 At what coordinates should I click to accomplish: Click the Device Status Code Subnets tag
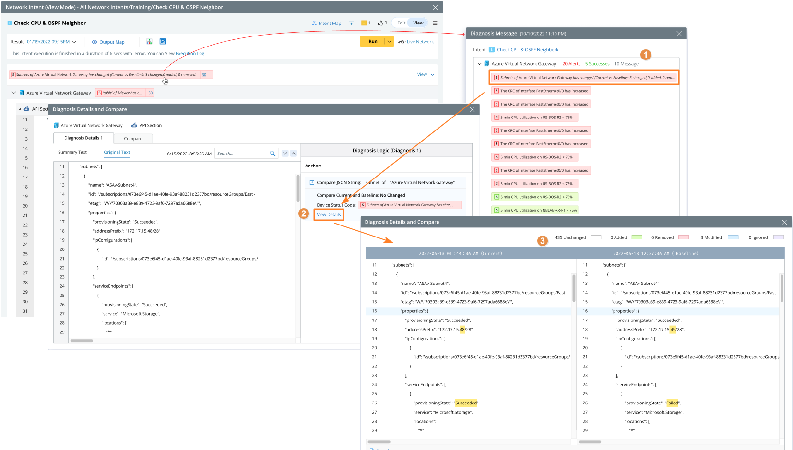coord(410,205)
